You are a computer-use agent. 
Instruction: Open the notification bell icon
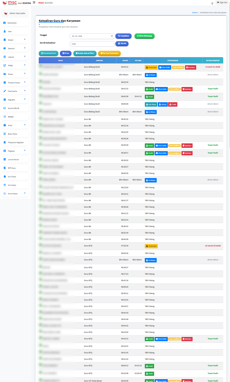(212, 3)
